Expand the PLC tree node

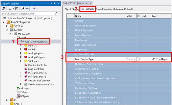pyautogui.click(x=7, y=100)
